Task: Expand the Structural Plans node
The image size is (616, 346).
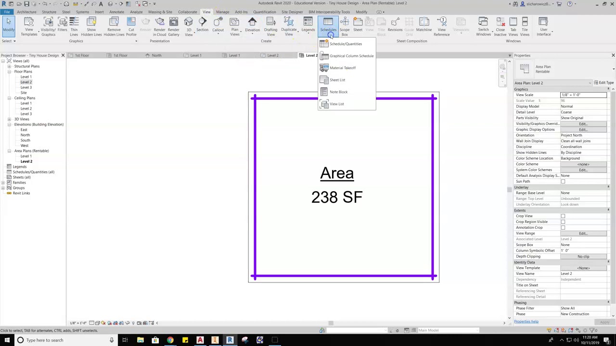Action: click(9, 66)
